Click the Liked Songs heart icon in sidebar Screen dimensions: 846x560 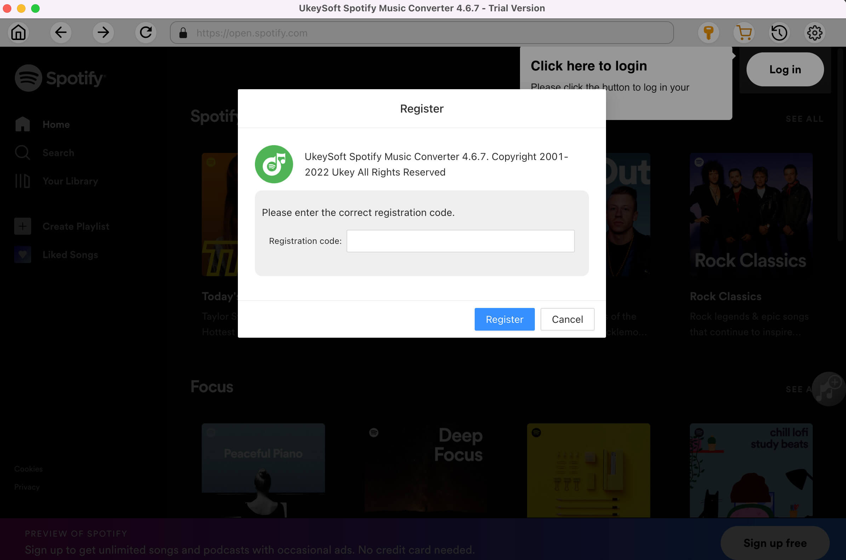coord(22,255)
